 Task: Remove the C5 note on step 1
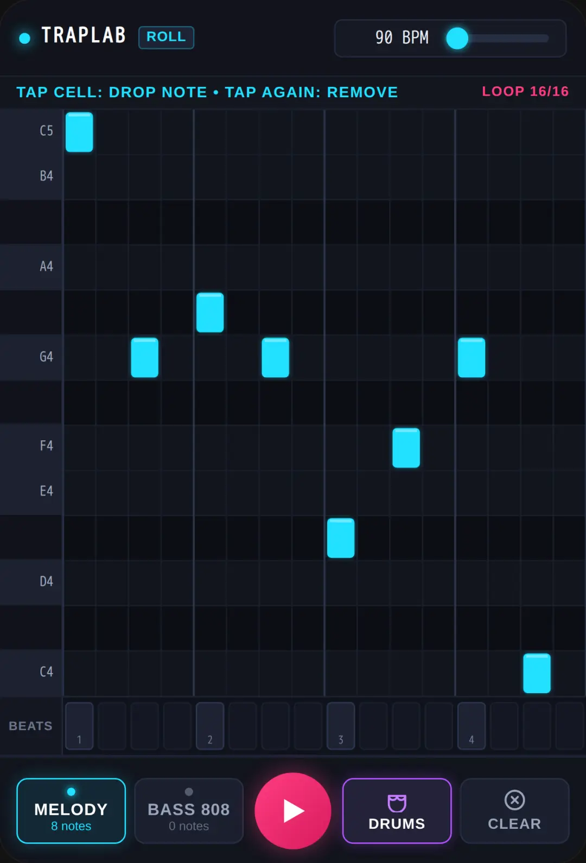pos(79,132)
